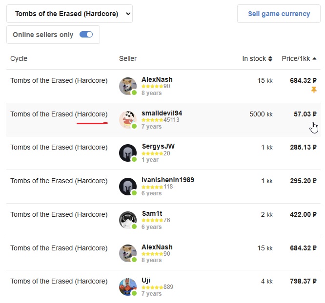The height and width of the screenshot is (303, 325).
Task: Click Uji's seller avatar
Action: pyautogui.click(x=127, y=287)
